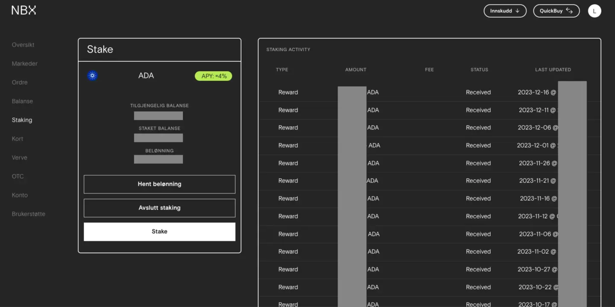Click the TYPE column header
The height and width of the screenshot is (307, 615).
pyautogui.click(x=282, y=70)
